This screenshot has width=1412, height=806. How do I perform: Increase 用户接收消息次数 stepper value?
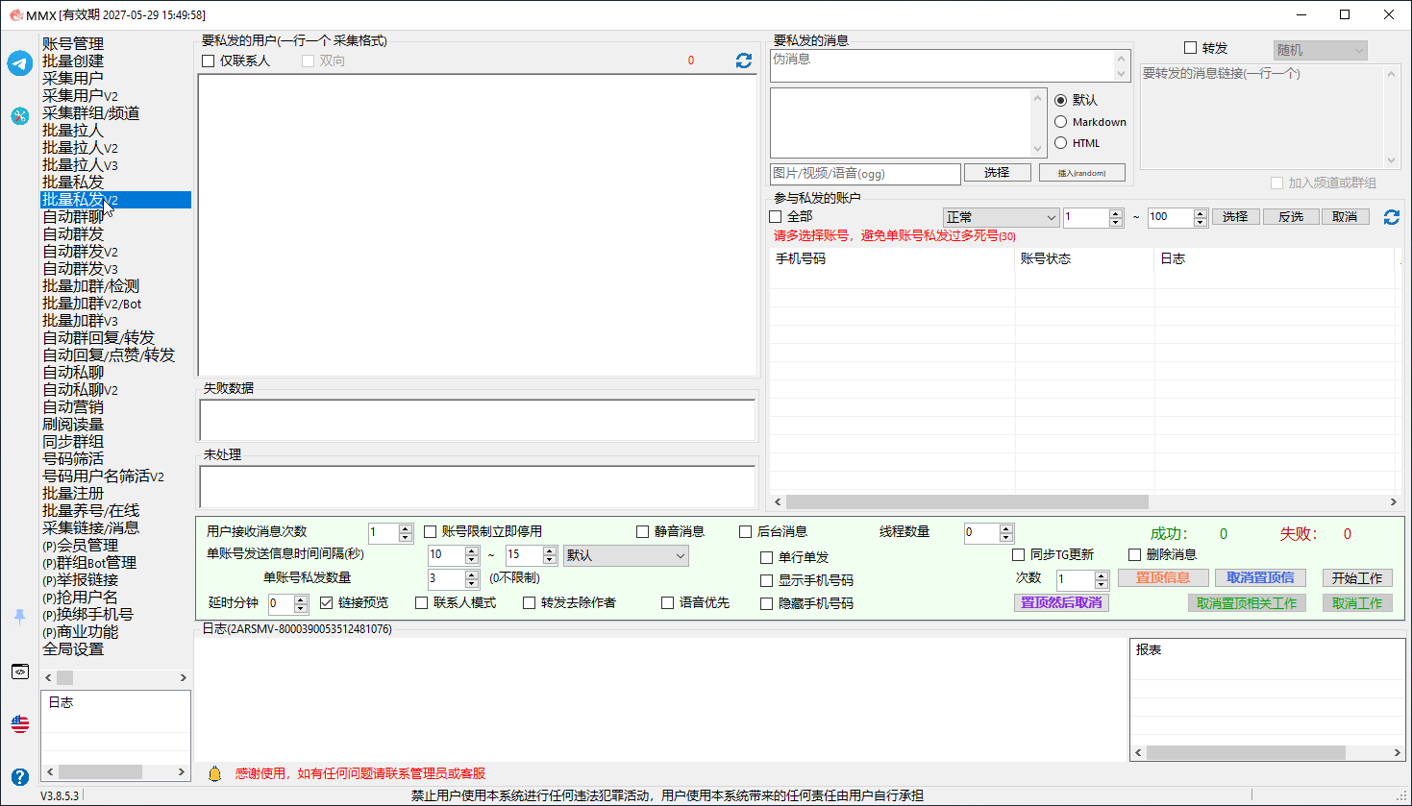tap(406, 527)
